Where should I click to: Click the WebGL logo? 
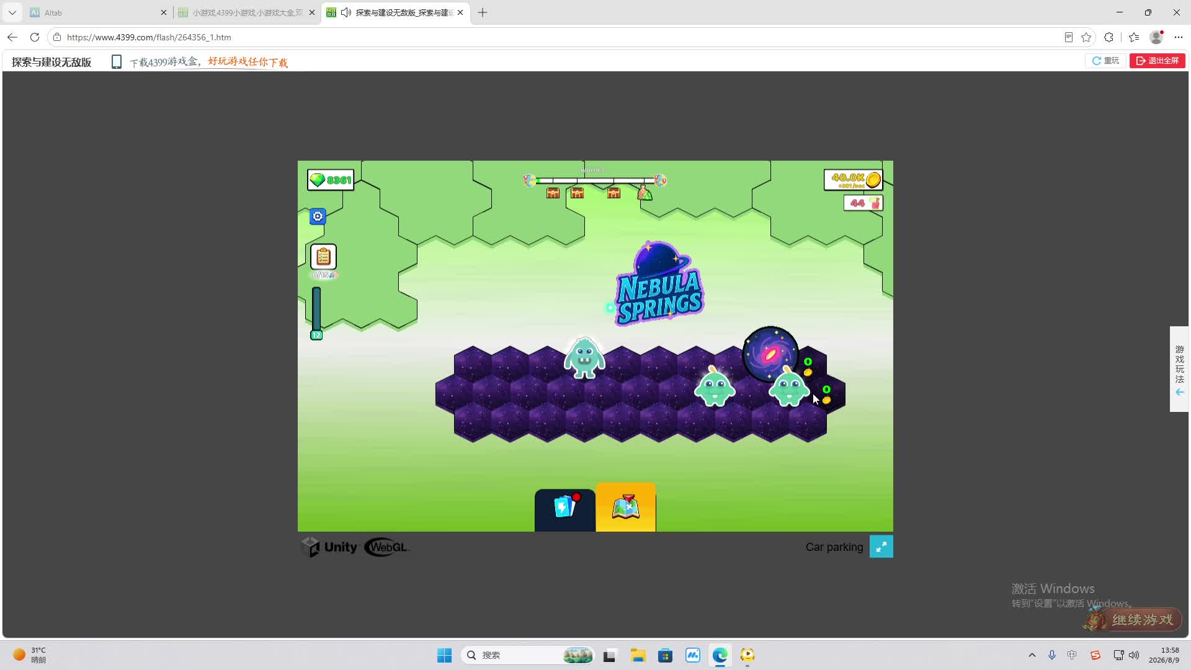click(x=386, y=547)
